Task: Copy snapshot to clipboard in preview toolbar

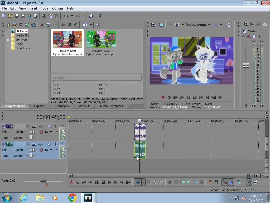Action: pos(228,25)
